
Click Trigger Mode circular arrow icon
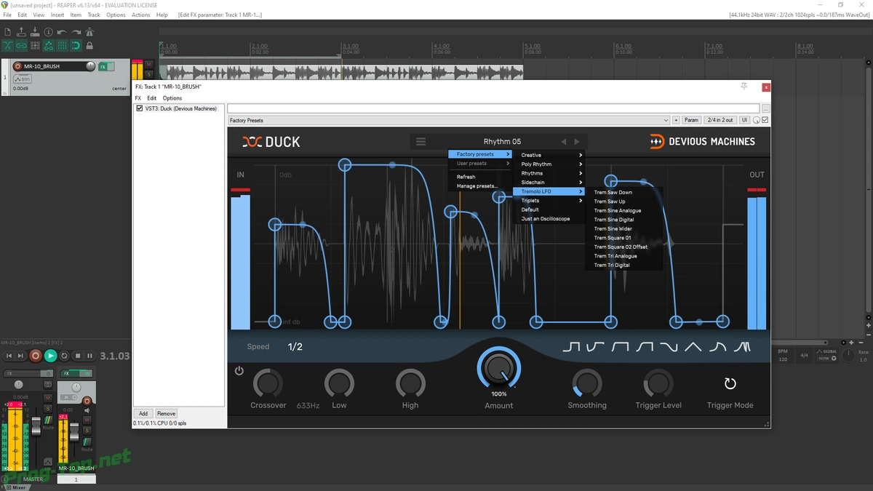click(730, 383)
